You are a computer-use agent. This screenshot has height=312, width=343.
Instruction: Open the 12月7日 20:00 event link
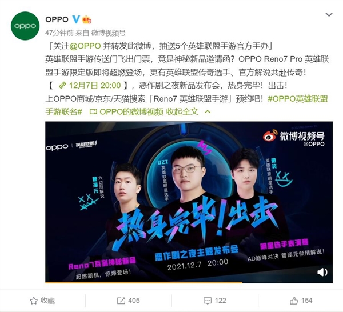(x=90, y=85)
